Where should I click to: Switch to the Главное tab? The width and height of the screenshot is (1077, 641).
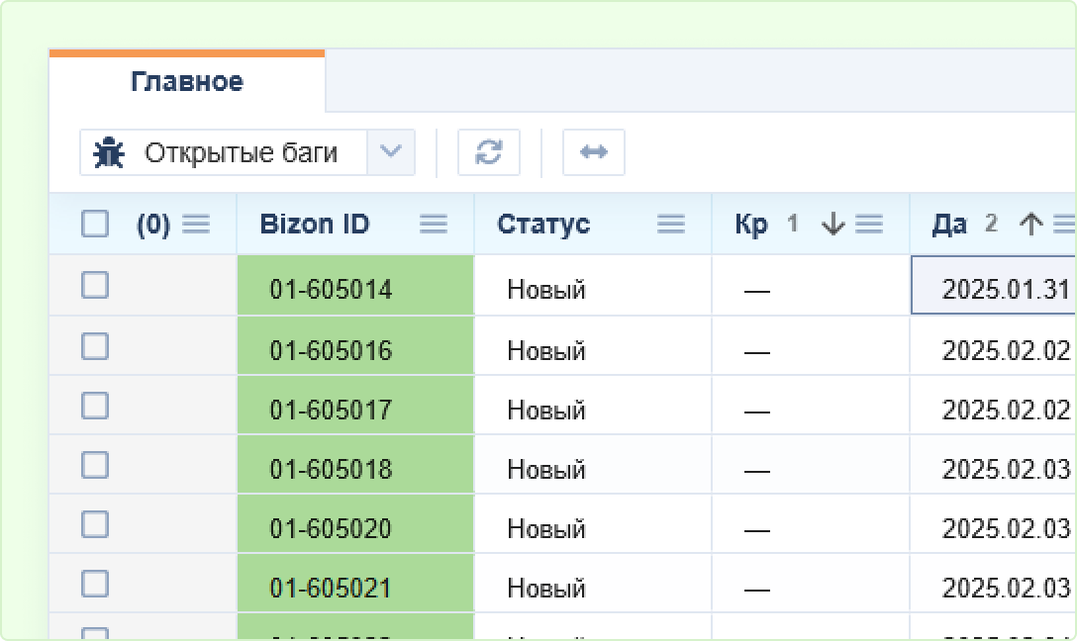186,81
